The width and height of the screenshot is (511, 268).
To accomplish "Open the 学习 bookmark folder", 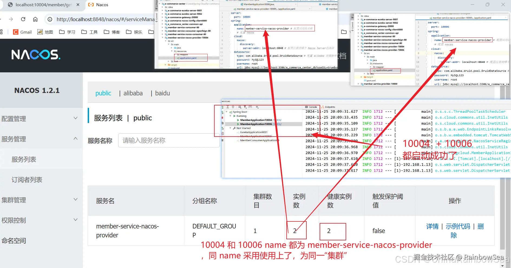I will point(67,32).
